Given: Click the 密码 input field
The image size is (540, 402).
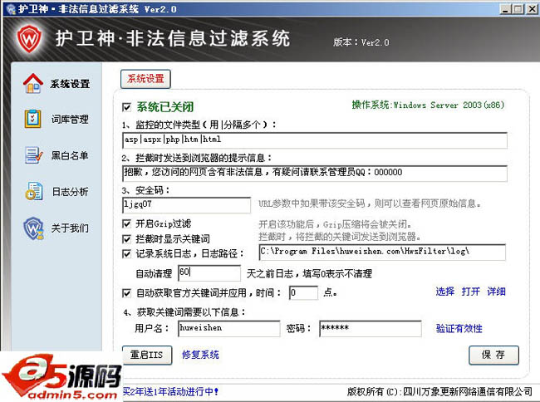Looking at the screenshot, I should click(371, 328).
